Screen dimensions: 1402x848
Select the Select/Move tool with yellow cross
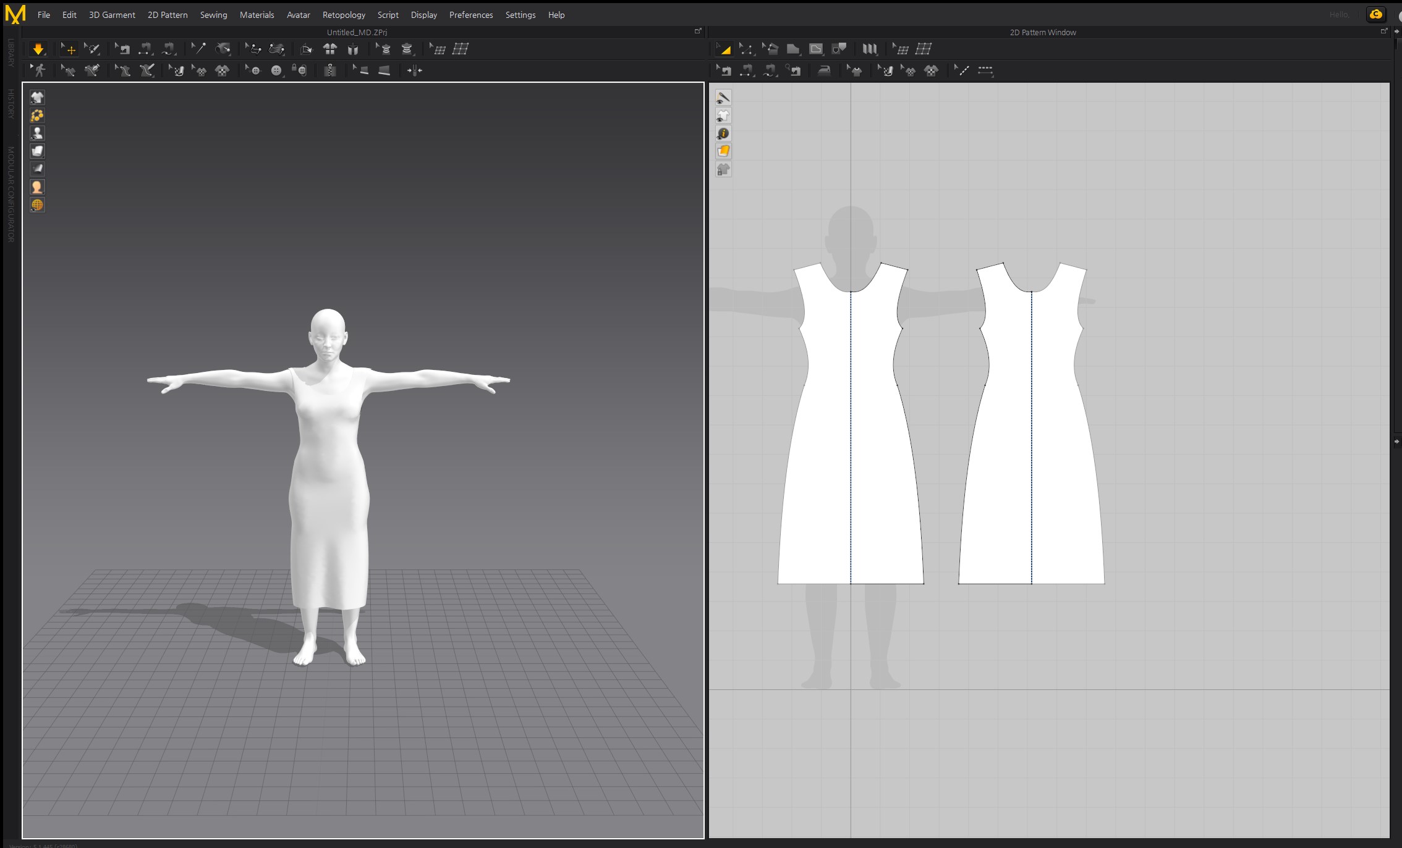68,49
